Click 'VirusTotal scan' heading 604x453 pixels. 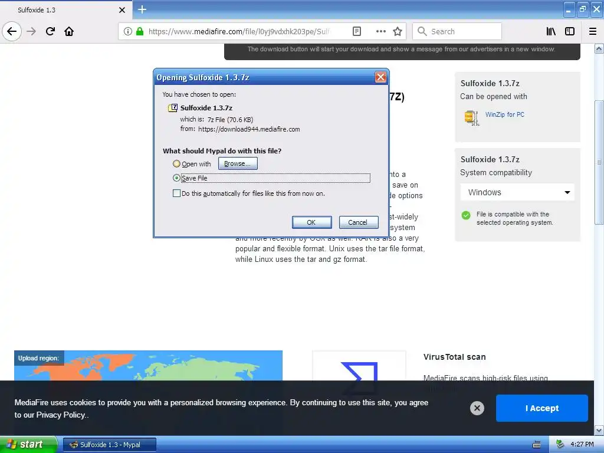tap(455, 357)
